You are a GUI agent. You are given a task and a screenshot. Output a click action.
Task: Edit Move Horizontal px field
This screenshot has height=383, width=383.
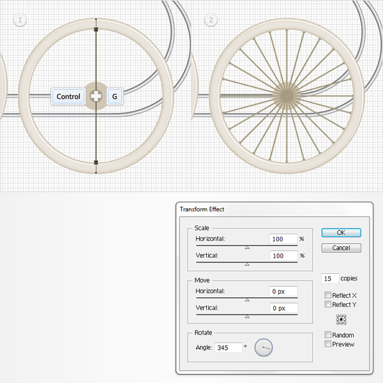(283, 291)
